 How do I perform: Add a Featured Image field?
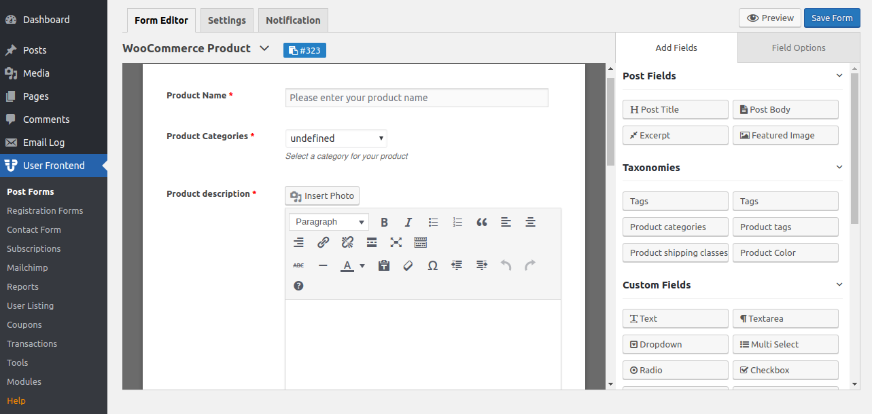click(786, 135)
